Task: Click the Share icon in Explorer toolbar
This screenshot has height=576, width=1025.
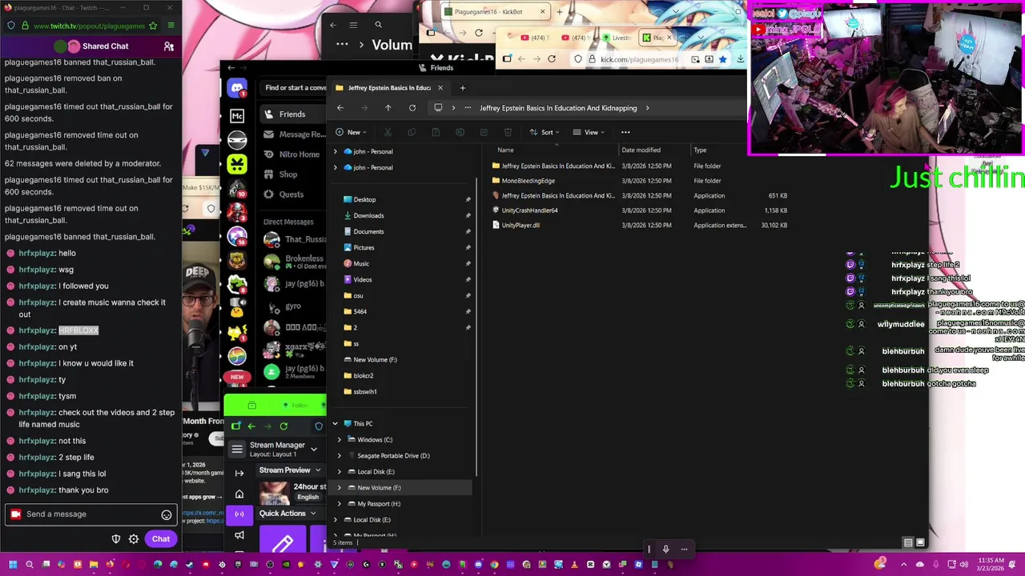Action: (x=484, y=132)
